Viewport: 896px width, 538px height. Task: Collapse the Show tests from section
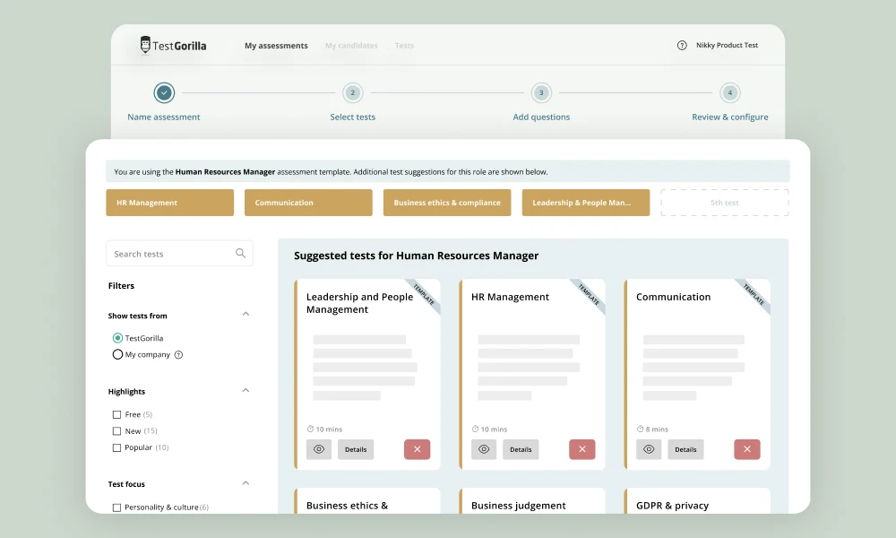246,315
